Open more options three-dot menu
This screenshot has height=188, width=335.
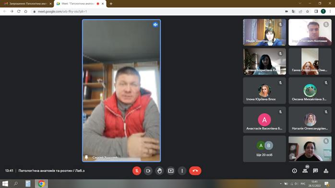click(x=182, y=171)
